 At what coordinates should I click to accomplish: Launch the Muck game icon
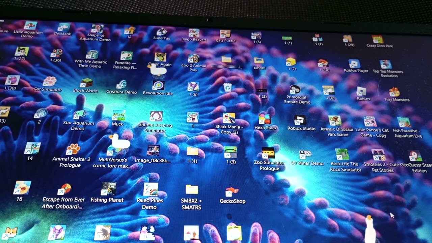point(118,115)
